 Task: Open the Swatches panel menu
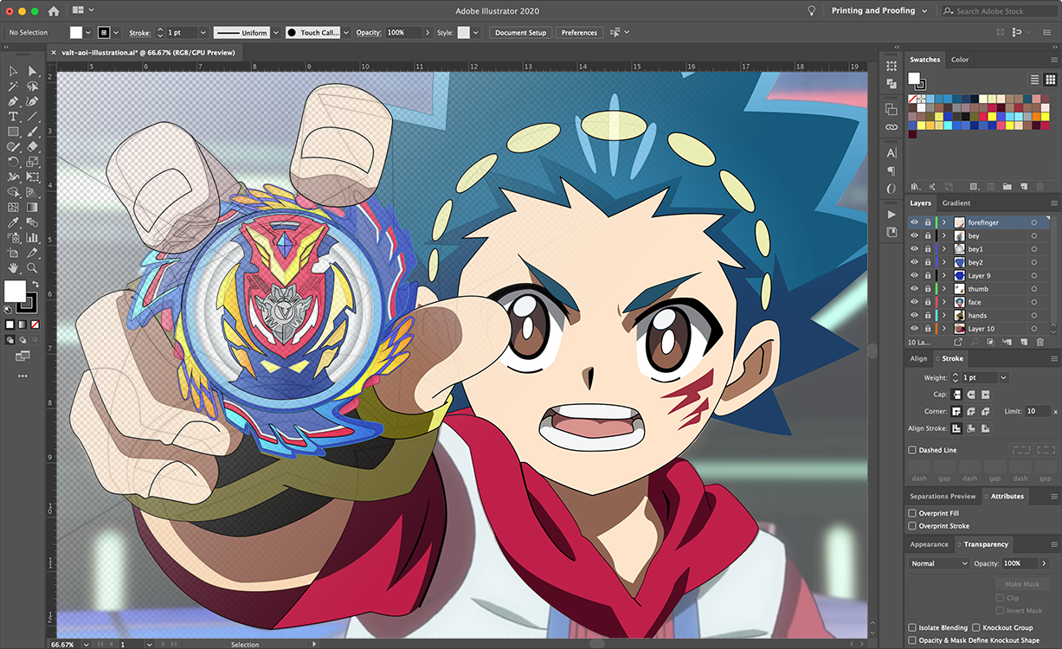point(1053,60)
